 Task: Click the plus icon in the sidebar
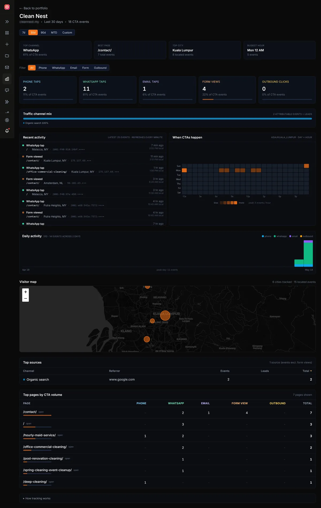click(7, 44)
